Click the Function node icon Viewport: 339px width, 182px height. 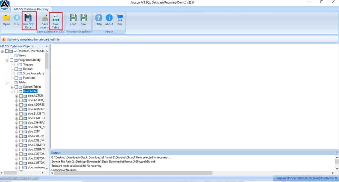(20, 78)
